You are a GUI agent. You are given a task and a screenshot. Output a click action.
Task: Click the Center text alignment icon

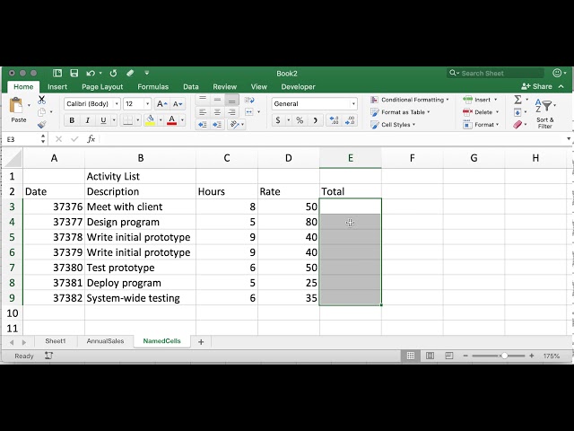[x=217, y=112]
